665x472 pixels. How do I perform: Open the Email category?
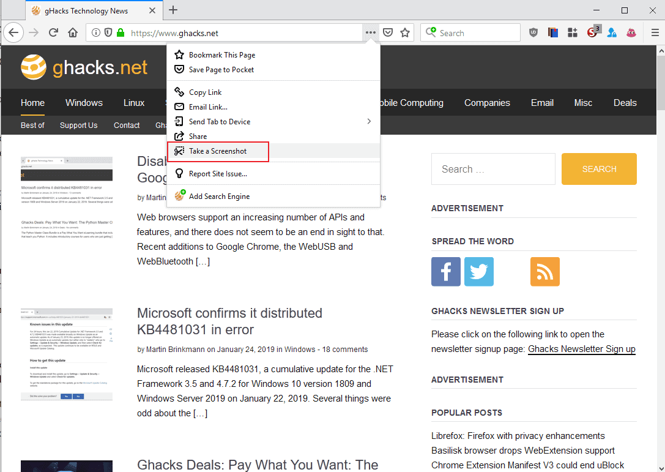coord(542,103)
